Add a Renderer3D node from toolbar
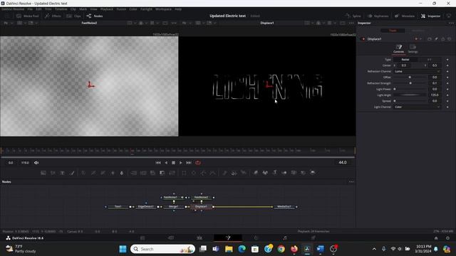Image resolution: width=456 pixels, height=256 pixels. (313, 173)
